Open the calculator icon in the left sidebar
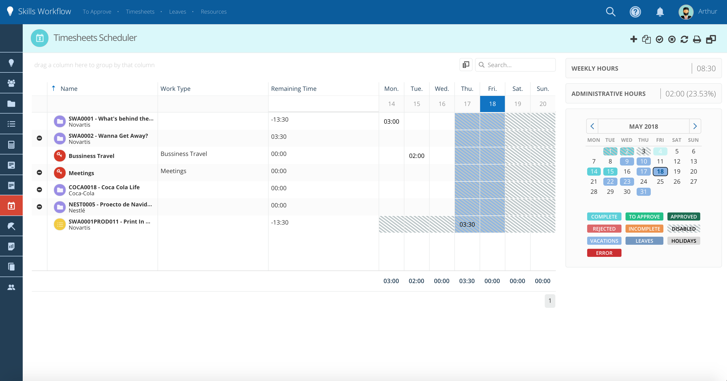Viewport: 727px width, 381px height. pyautogui.click(x=11, y=145)
